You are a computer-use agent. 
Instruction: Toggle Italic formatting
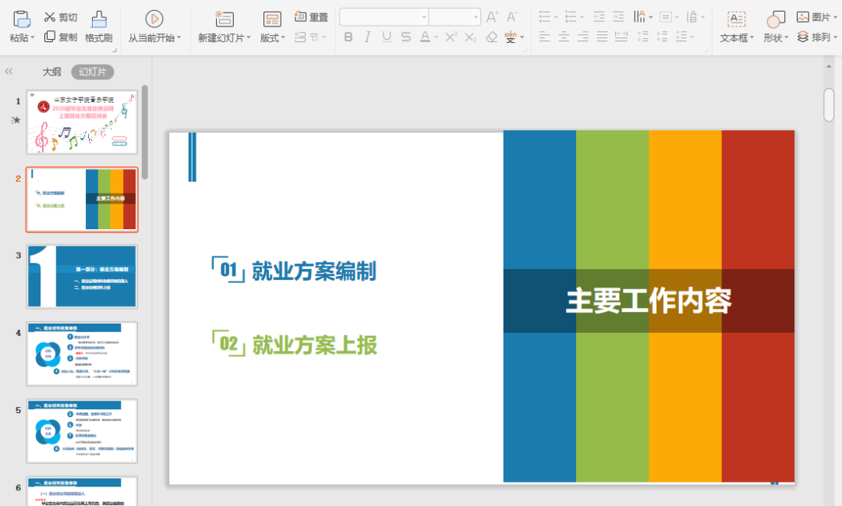[367, 37]
